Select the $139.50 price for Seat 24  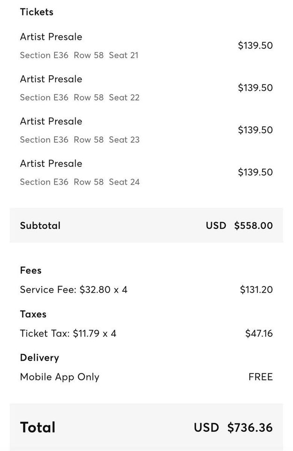pyautogui.click(x=255, y=172)
